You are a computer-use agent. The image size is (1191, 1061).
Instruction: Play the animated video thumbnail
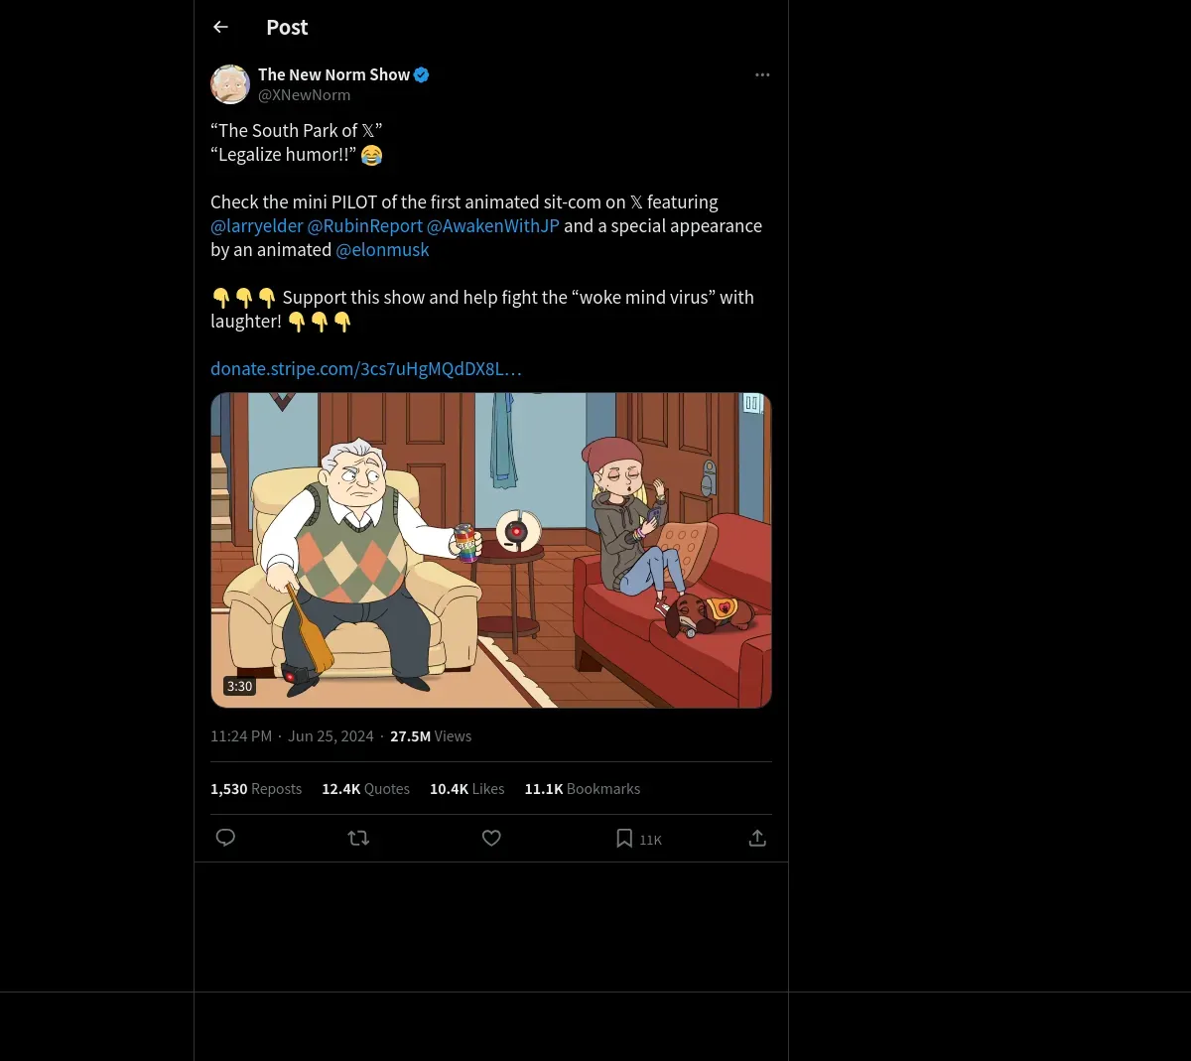point(490,550)
